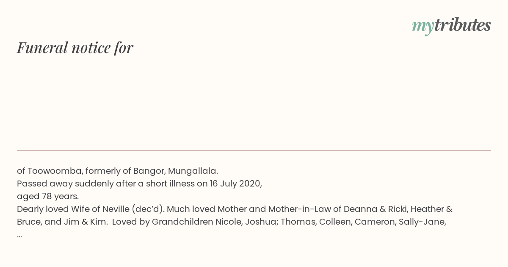Select the phrase "Passed away suddenly"
Screen dimensions: 508x267
66,184
